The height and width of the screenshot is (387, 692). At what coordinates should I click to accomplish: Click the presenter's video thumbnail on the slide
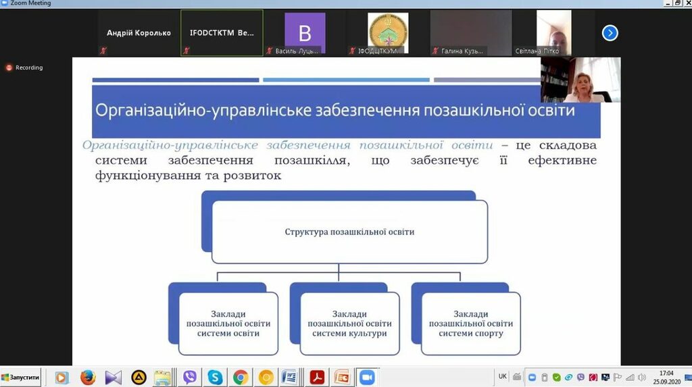point(580,80)
